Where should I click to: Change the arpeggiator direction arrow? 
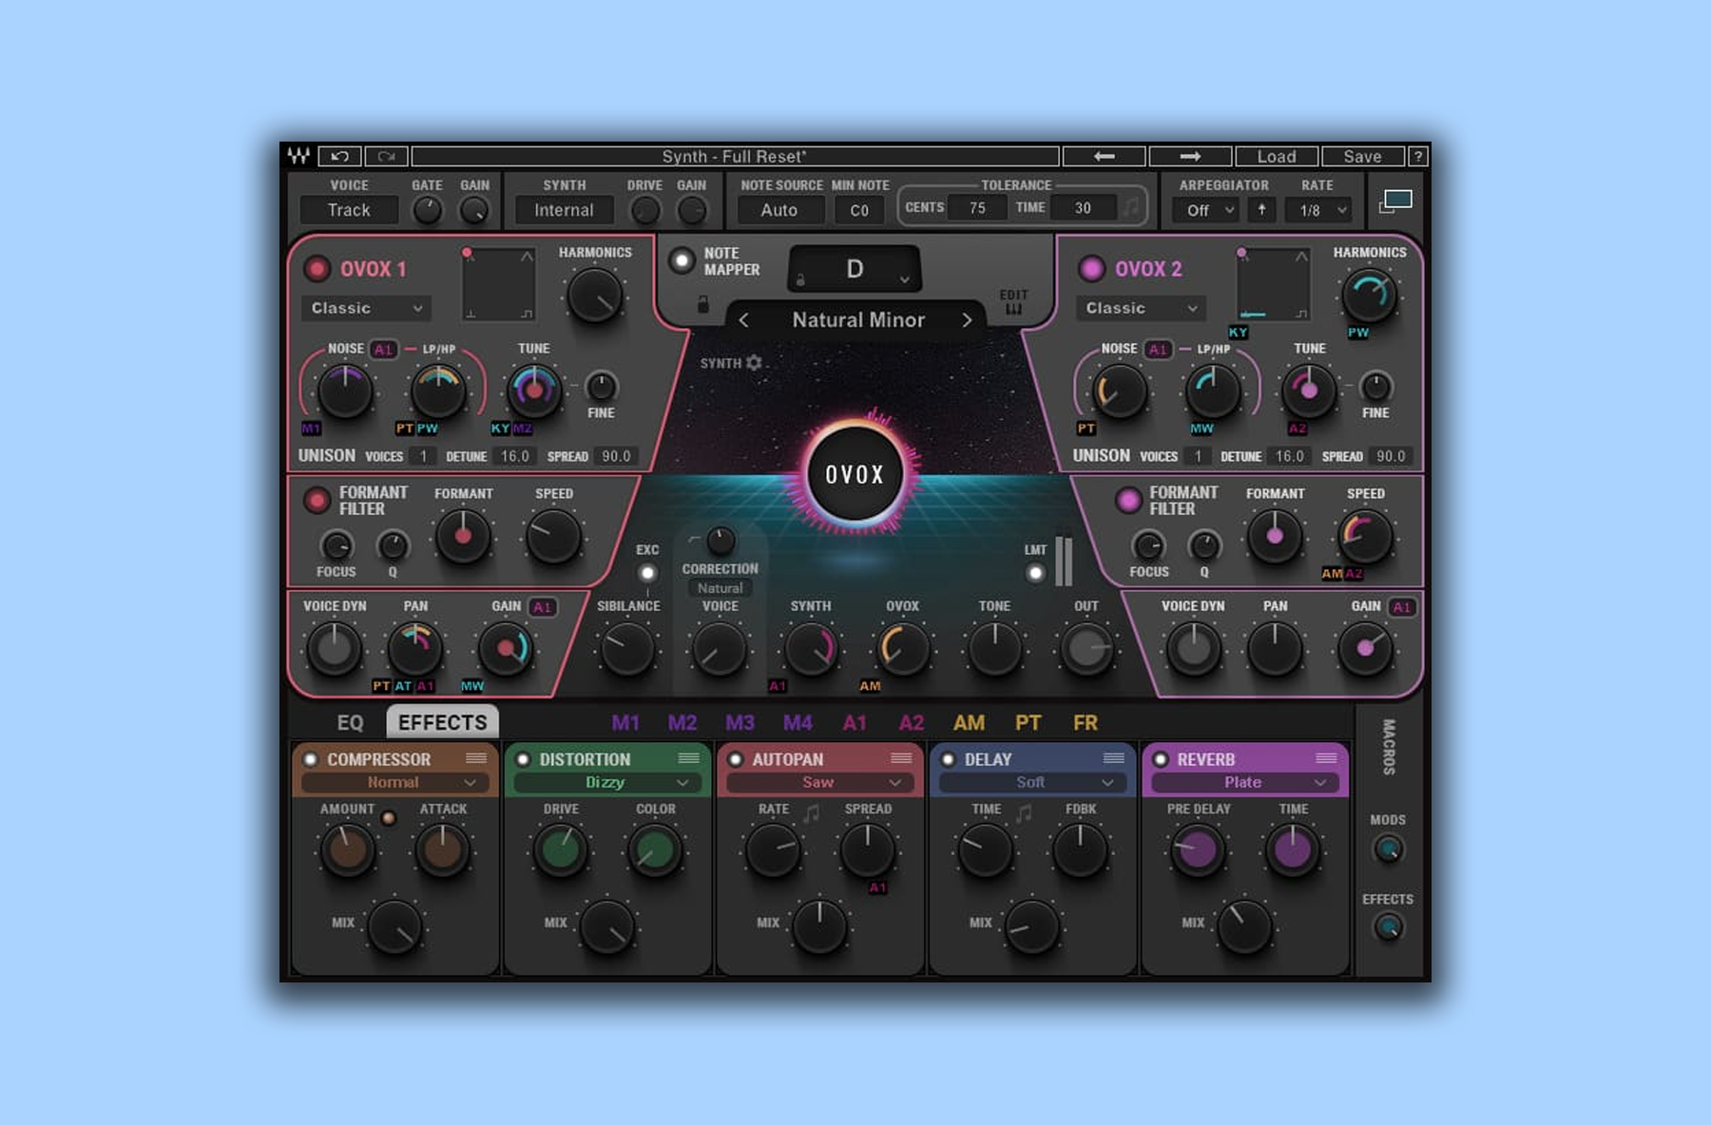pyautogui.click(x=1261, y=210)
